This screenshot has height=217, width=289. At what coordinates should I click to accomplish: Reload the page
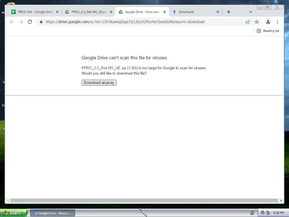[30, 22]
